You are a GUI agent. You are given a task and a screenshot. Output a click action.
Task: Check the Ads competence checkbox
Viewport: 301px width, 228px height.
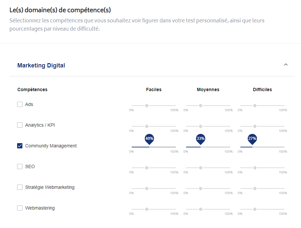(20, 104)
